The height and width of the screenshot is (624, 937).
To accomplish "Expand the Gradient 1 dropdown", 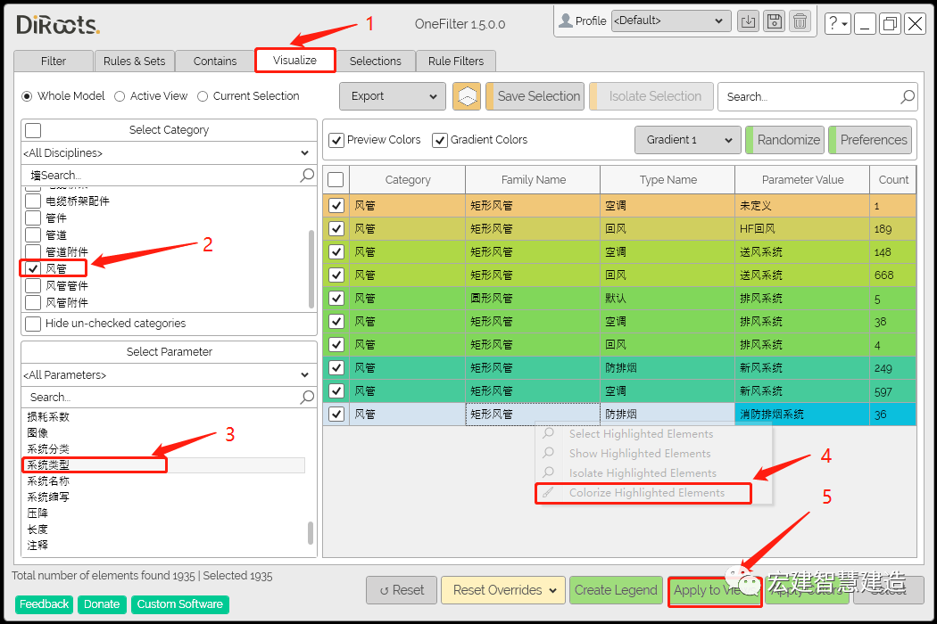I will (687, 140).
